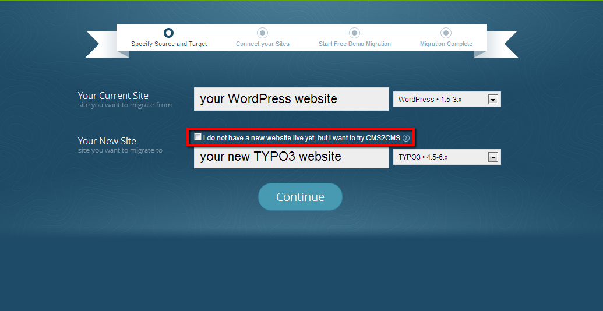Click the 'site you want to migrate to' text

120,150
